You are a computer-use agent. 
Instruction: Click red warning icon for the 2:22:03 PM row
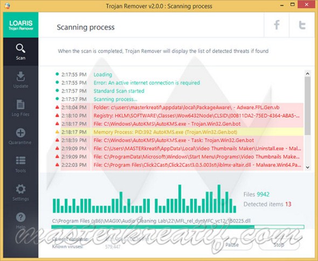coord(57,165)
